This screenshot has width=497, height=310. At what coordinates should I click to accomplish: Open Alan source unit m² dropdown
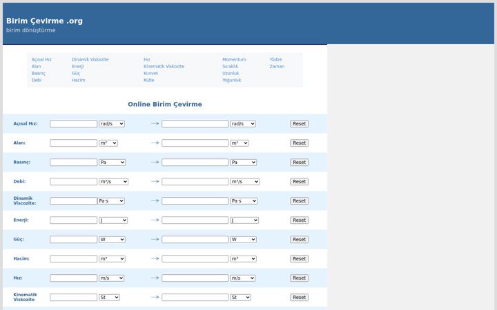pos(108,143)
